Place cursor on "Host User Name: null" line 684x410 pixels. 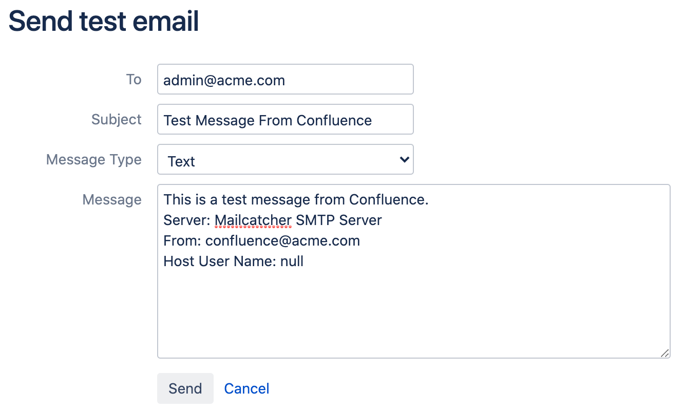(x=234, y=262)
